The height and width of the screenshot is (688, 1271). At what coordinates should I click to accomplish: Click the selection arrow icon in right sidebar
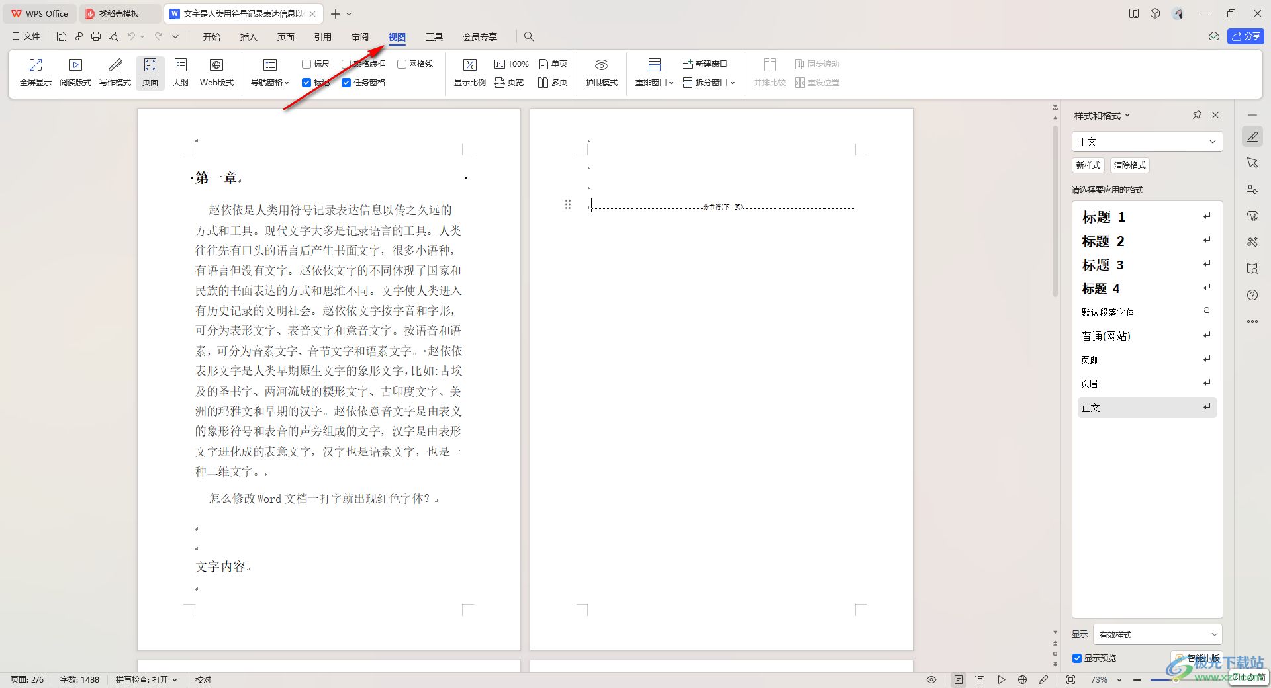coord(1252,163)
